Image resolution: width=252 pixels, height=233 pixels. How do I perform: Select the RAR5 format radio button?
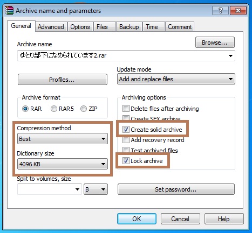coord(54,109)
